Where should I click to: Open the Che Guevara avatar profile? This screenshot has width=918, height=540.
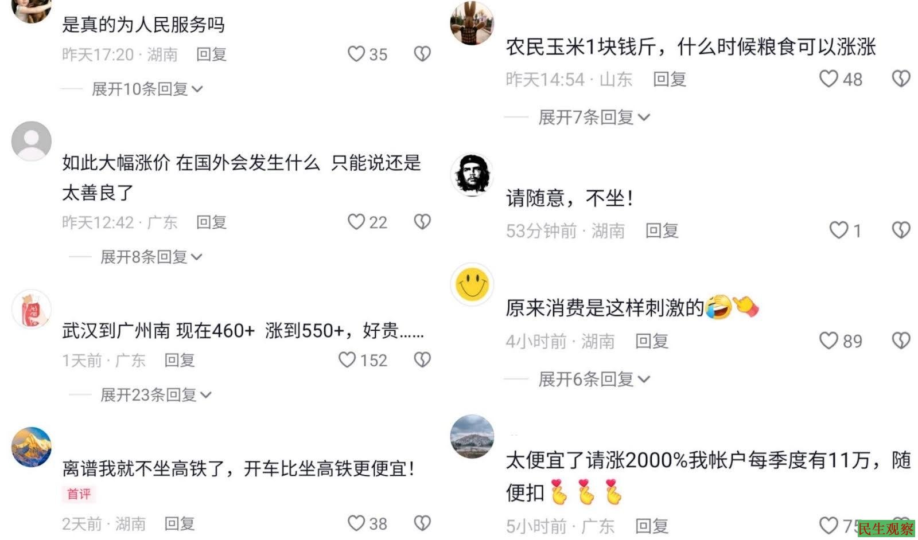pyautogui.click(x=472, y=174)
